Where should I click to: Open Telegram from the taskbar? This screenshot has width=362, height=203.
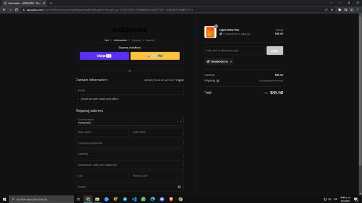[x=125, y=199]
